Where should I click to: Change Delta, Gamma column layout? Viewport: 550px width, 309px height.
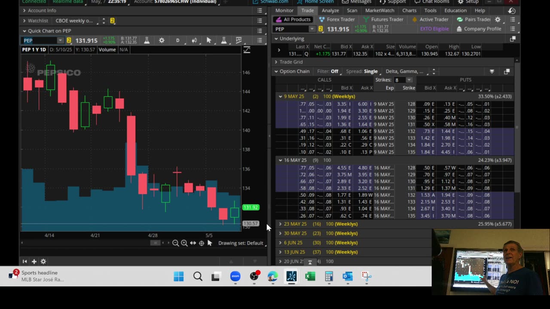(404, 71)
